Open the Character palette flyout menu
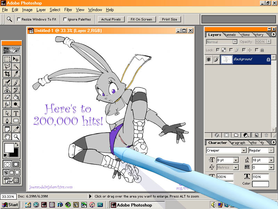278x209 pixels. 273,142
